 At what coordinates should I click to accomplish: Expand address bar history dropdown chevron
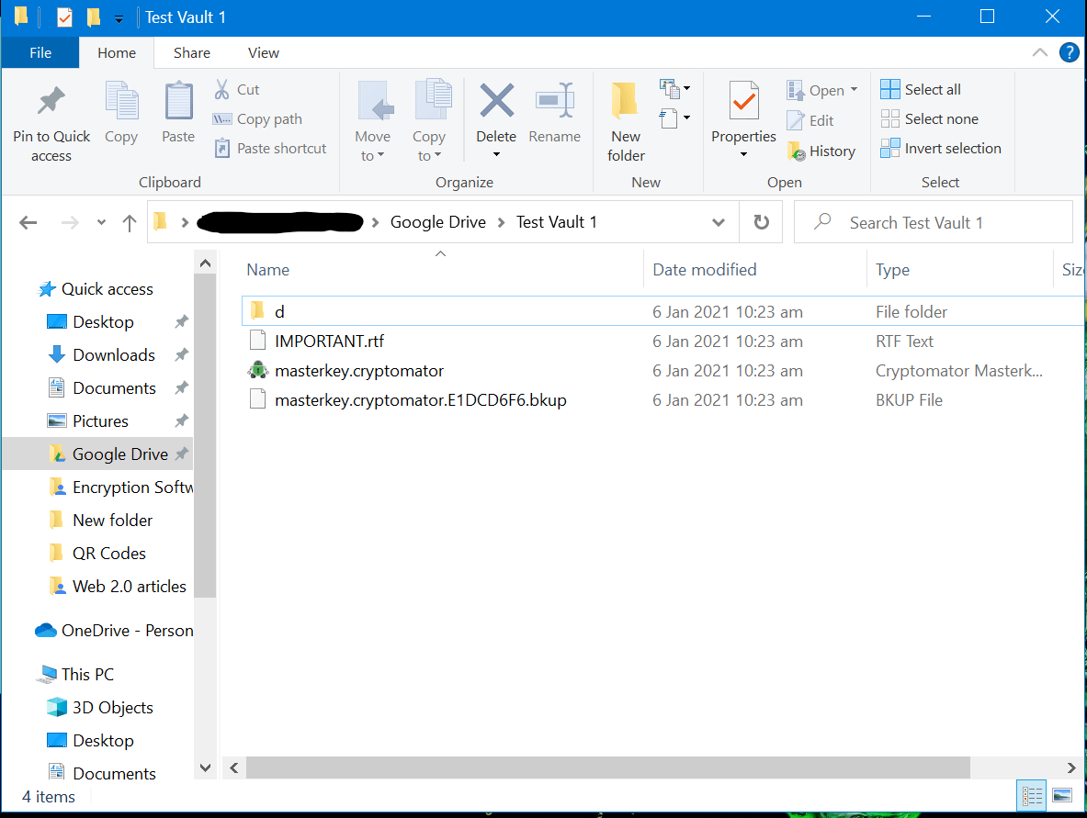719,222
